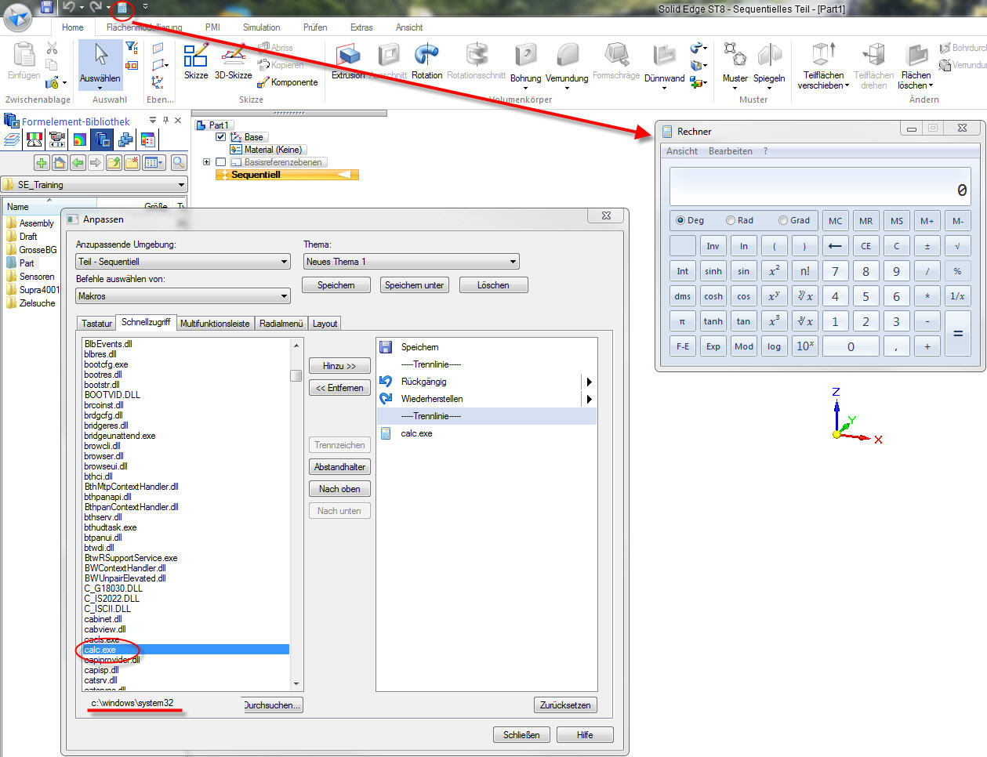Open the SE_Training folder dropdown
Image resolution: width=987 pixels, height=757 pixels.
click(94, 185)
